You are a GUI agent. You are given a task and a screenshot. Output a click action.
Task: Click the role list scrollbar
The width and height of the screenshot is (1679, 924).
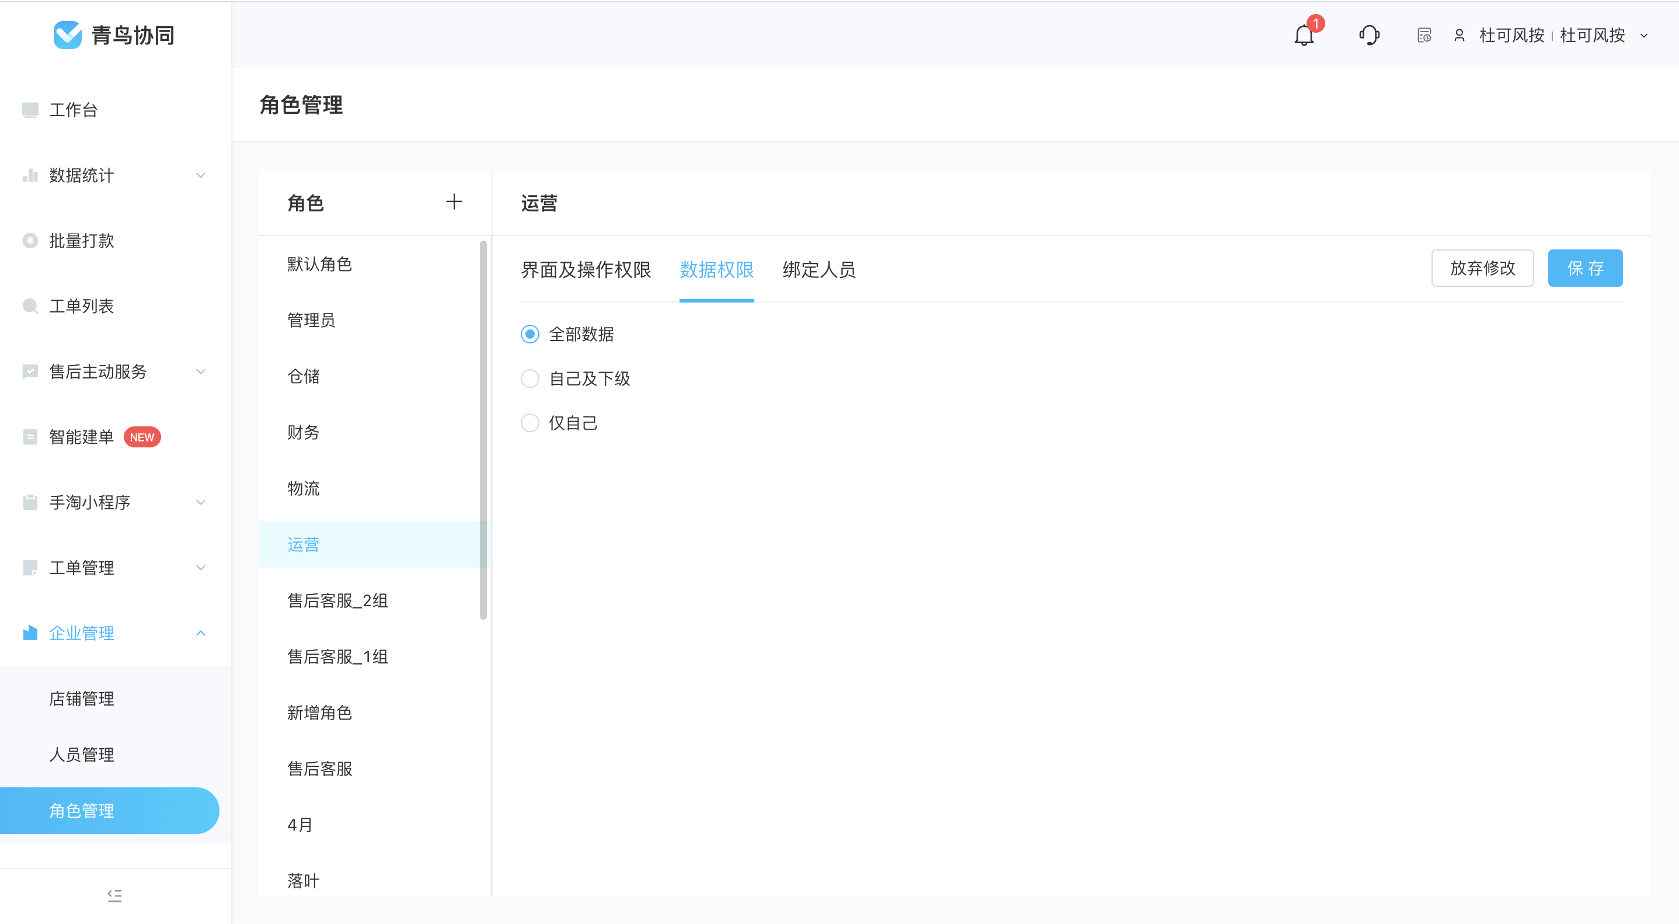pyautogui.click(x=483, y=430)
